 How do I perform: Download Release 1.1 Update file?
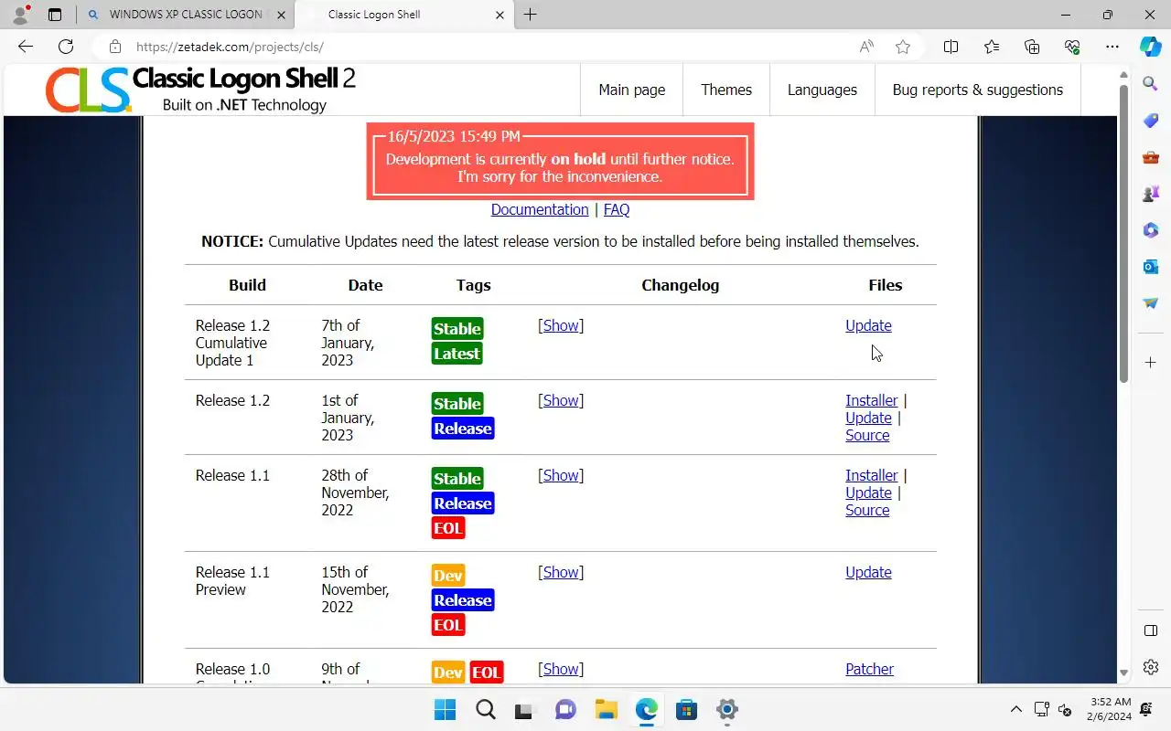(x=868, y=493)
